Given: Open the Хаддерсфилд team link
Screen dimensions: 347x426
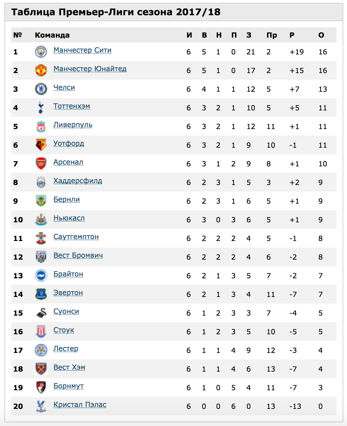Looking at the screenshot, I should [x=78, y=181].
